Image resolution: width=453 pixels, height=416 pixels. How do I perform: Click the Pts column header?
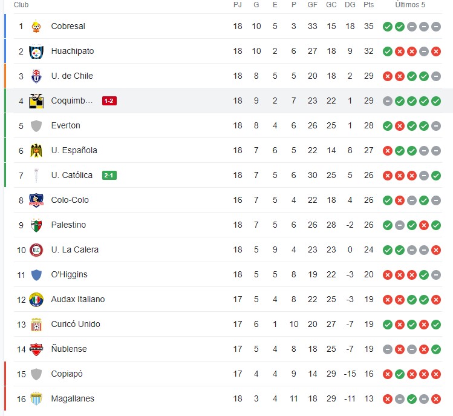pyautogui.click(x=369, y=5)
